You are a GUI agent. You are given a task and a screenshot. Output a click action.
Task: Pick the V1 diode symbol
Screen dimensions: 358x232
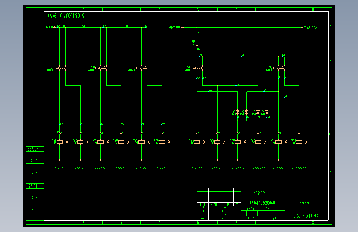point(238,112)
